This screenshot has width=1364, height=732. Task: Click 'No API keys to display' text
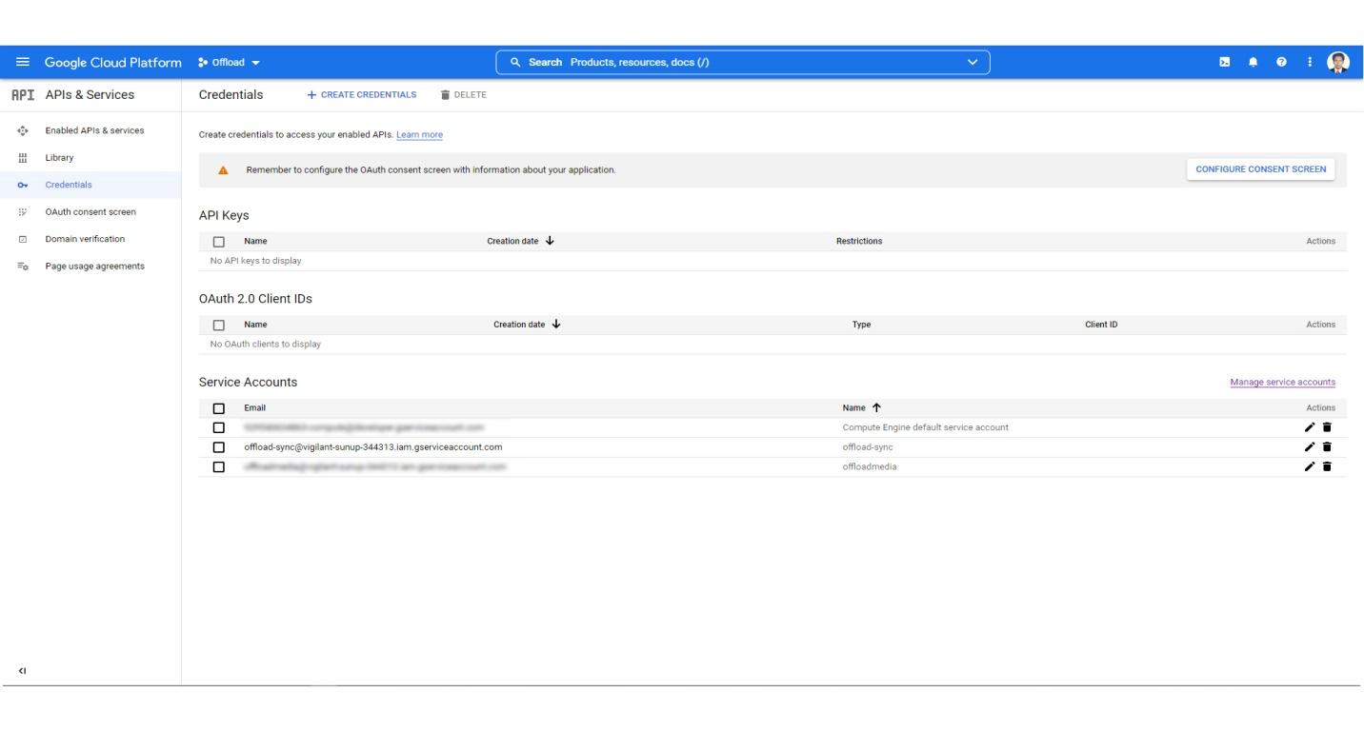coord(255,261)
